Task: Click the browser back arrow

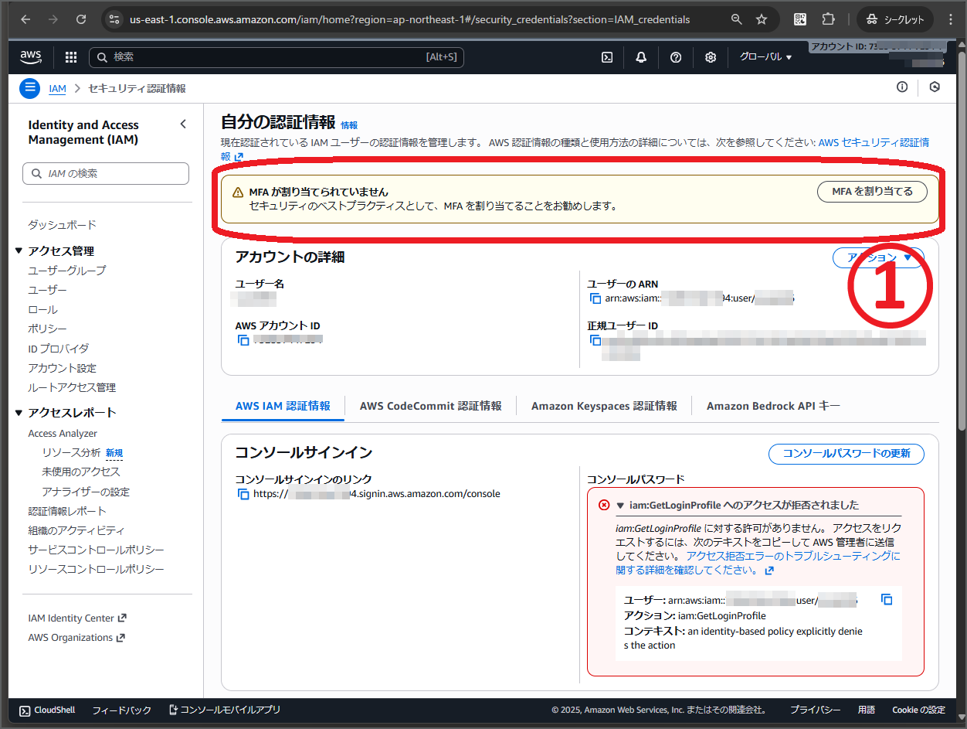Action: point(25,19)
